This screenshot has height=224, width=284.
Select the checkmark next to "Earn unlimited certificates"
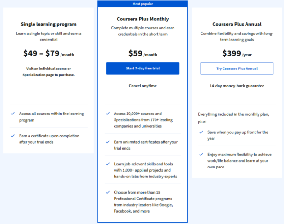tap(108, 142)
